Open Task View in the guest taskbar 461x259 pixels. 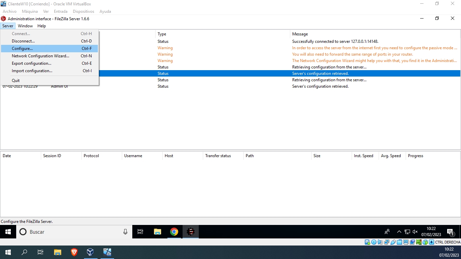(140, 232)
